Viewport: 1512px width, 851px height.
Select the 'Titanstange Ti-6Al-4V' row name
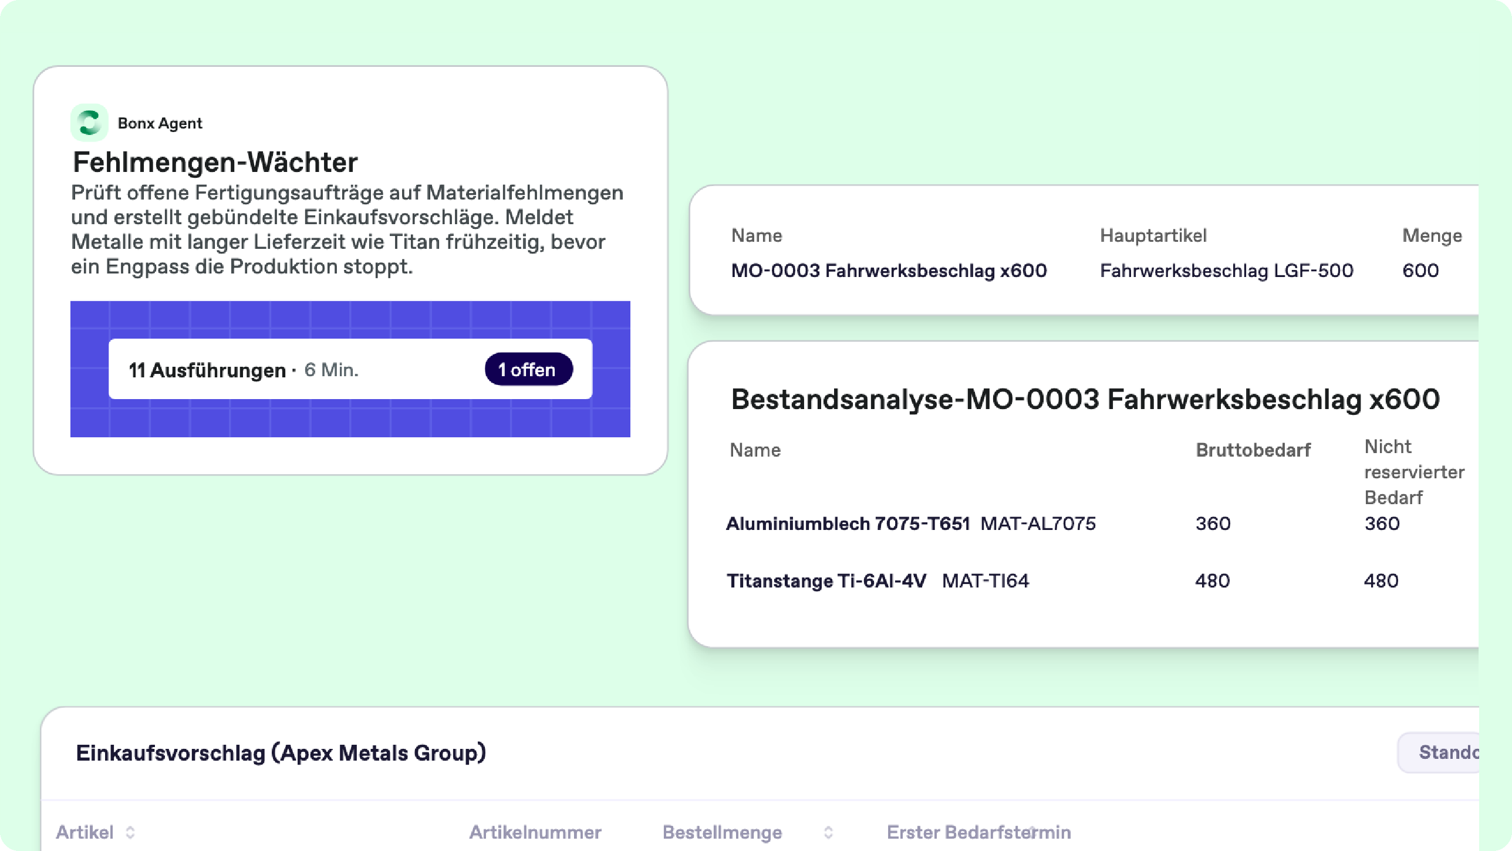point(826,581)
